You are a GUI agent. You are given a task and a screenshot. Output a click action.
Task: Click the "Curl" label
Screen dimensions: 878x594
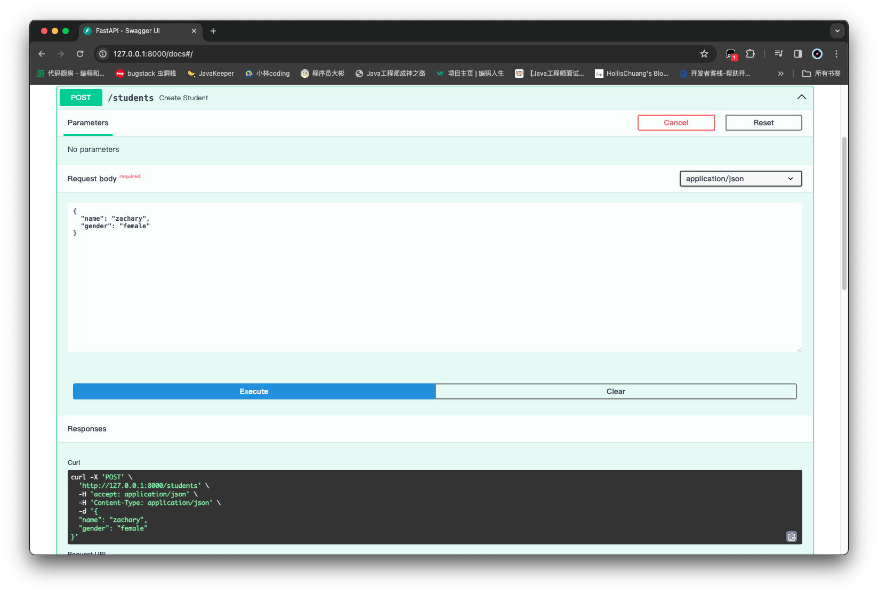74,463
